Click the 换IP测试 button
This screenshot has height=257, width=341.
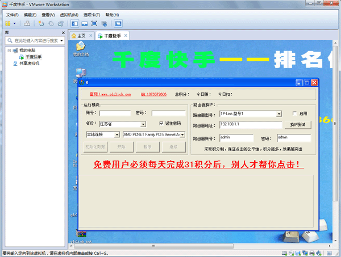[x=298, y=125]
